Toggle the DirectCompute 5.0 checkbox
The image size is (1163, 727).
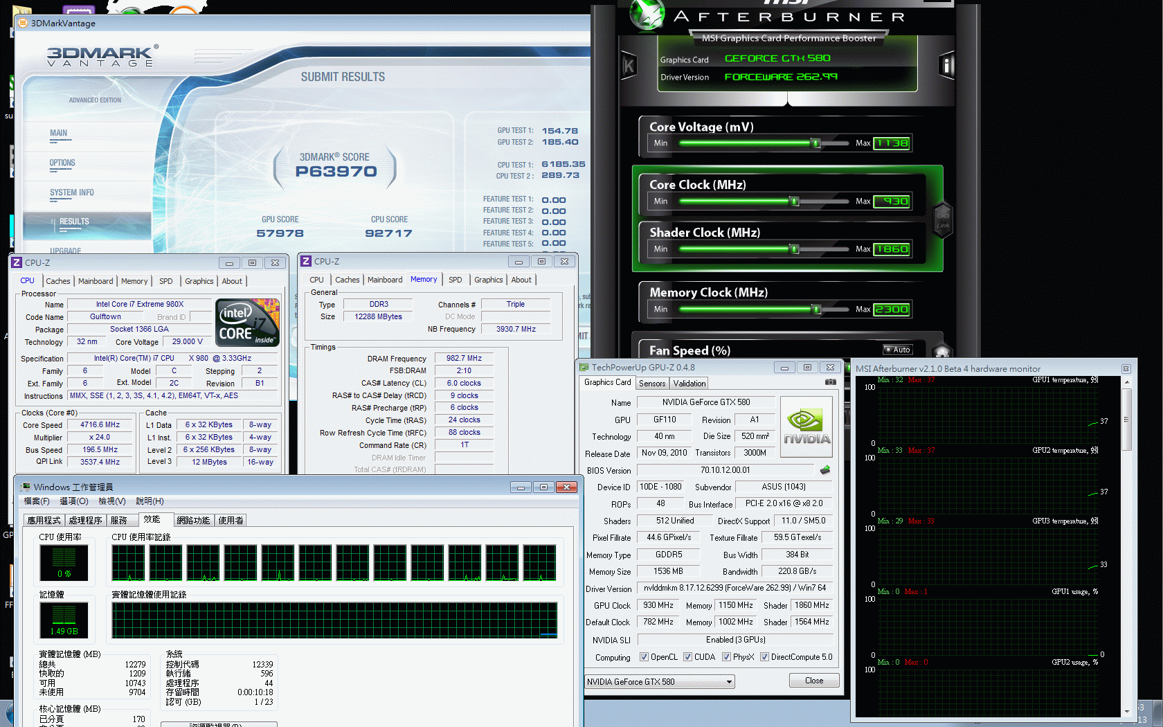click(764, 657)
